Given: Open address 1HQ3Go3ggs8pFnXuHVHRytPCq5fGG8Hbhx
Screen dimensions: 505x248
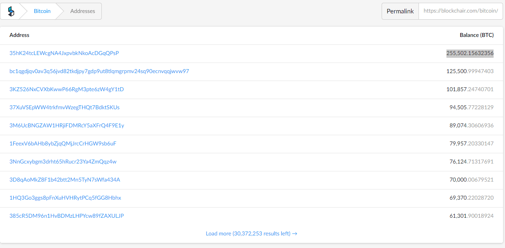Looking at the screenshot, I should coord(65,198).
